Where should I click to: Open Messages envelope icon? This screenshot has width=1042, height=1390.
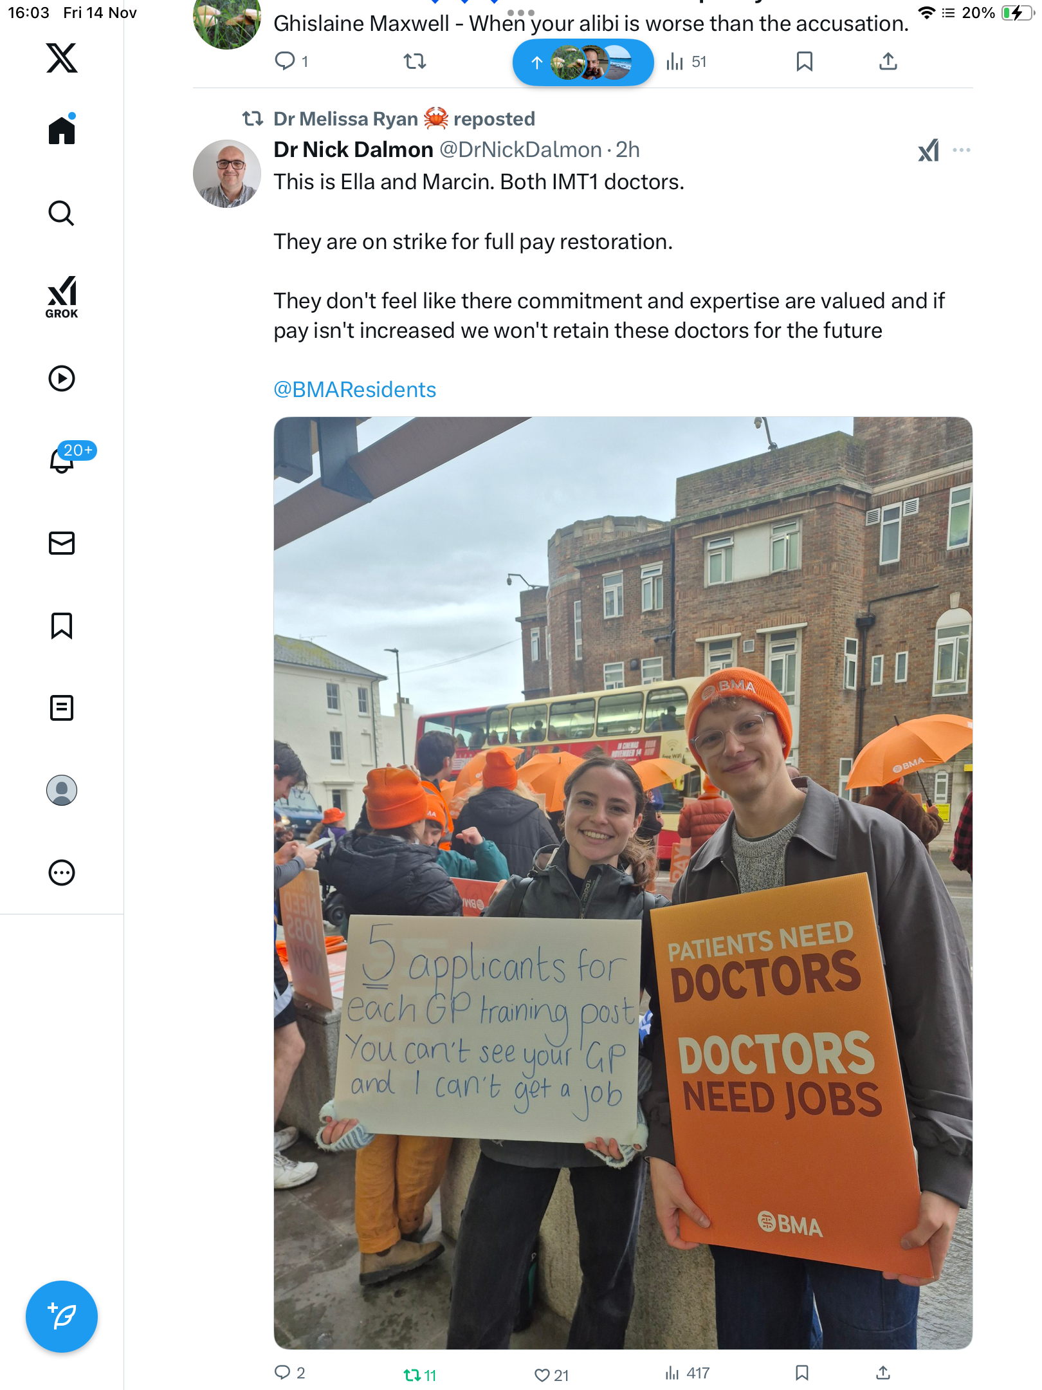(62, 543)
